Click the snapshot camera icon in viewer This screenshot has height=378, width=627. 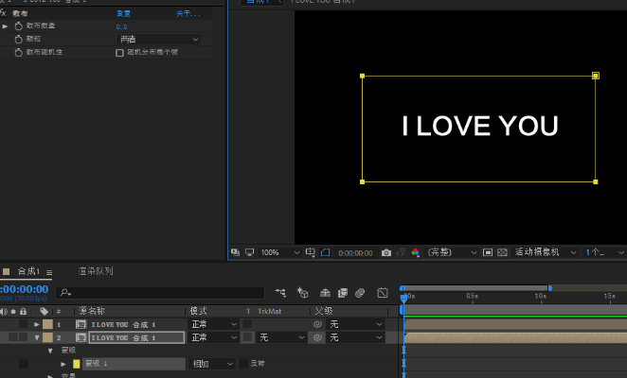386,253
